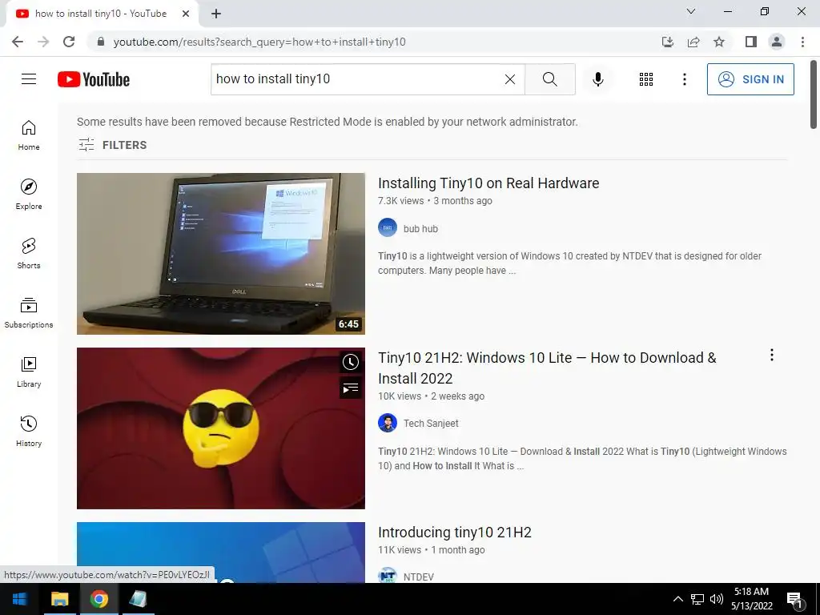Screen dimensions: 820x615
Task: Click the Tech Sanjeet video description snippet
Action: pos(582,459)
